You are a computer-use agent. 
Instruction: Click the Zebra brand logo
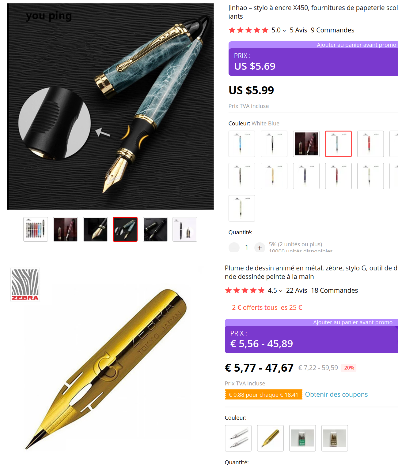click(25, 284)
